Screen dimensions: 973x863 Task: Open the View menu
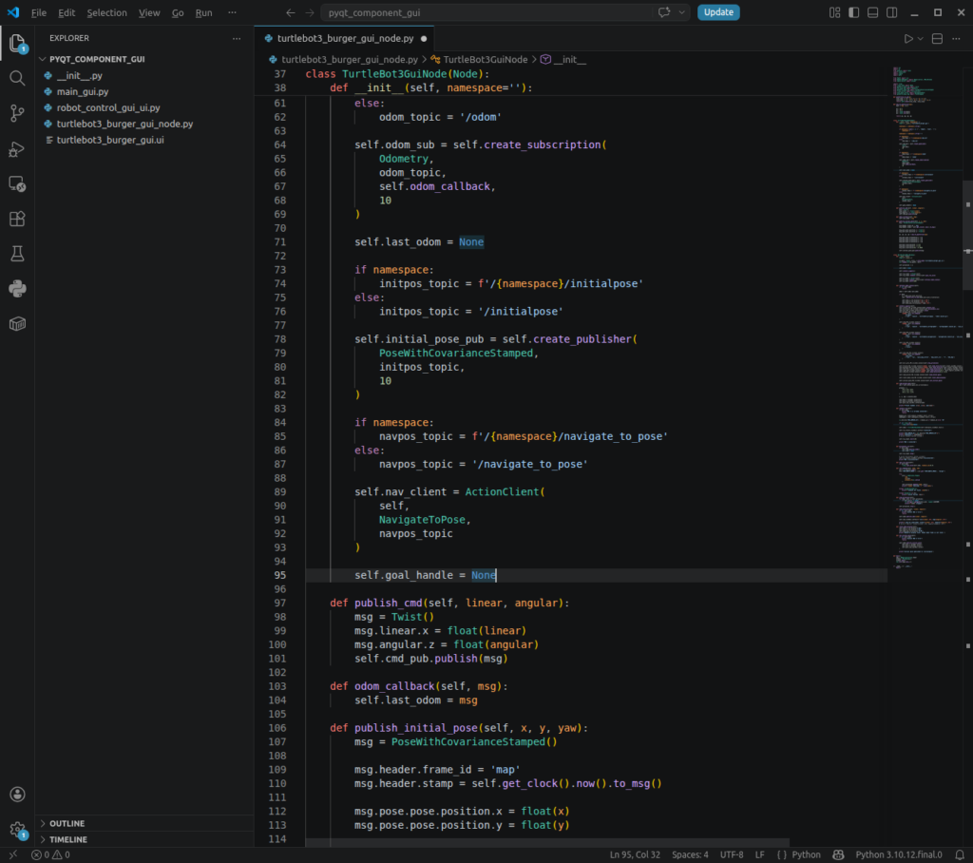[149, 12]
